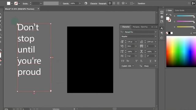Image resolution: width=196 pixels, height=110 pixels.
Task: Set Align Center in the control bar
Action: tap(114, 3)
